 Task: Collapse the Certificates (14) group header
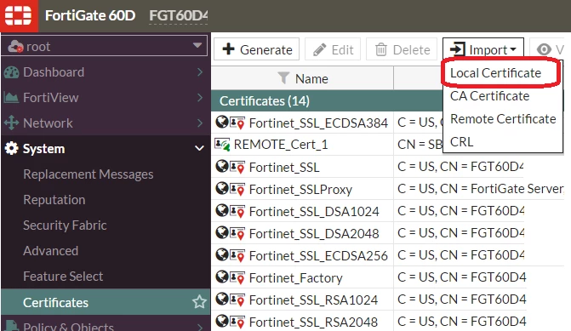327,101
